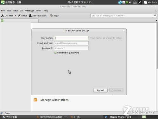Click the mail tray icon next to blue pen

click(x=123, y=2)
